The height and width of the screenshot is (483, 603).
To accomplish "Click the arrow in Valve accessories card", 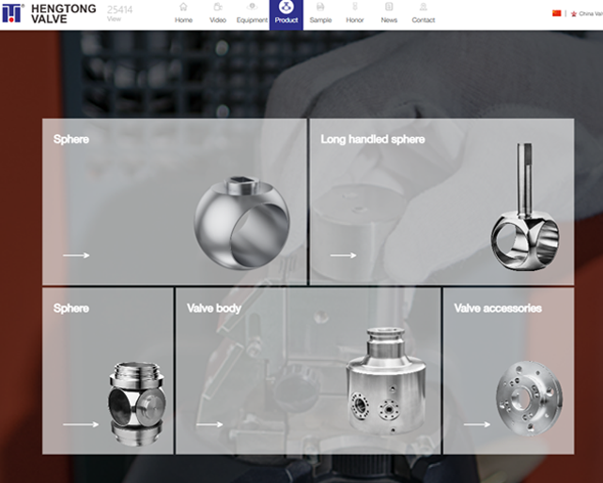I will (476, 425).
